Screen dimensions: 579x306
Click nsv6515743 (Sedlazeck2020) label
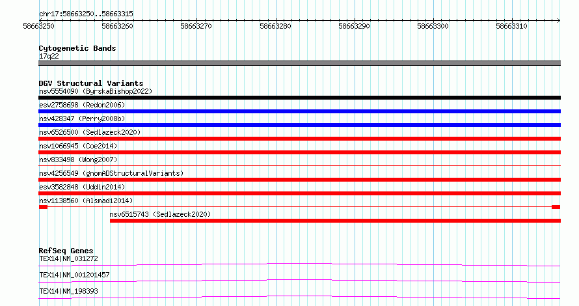click(x=160, y=214)
